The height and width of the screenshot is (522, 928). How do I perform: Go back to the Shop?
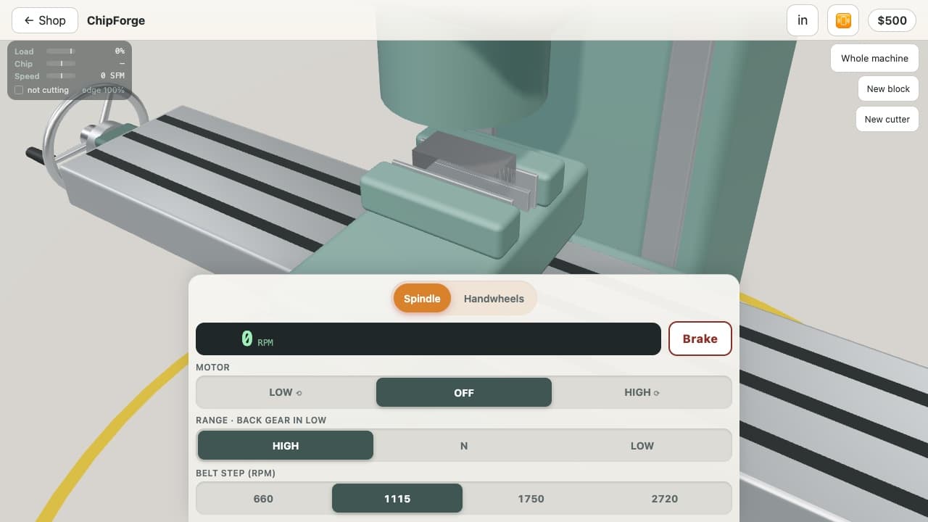coord(45,20)
